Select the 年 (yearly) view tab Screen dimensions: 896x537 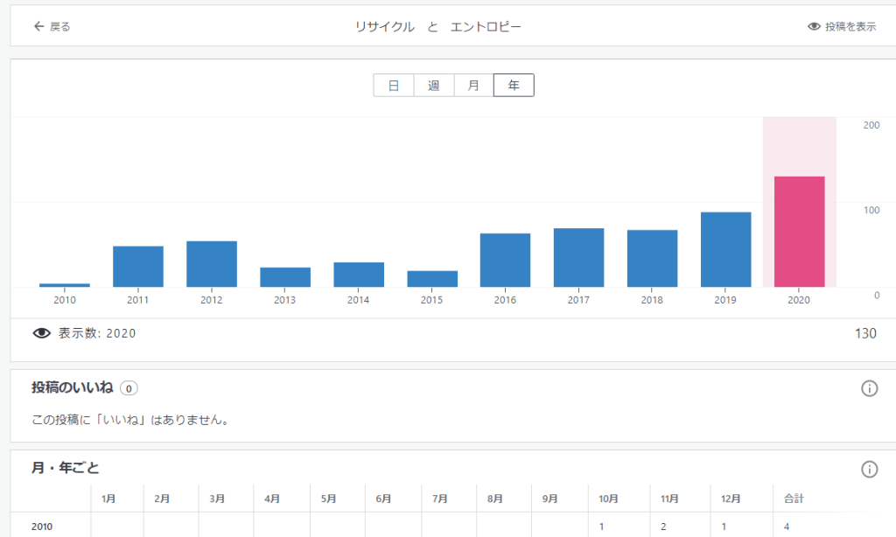tap(514, 86)
